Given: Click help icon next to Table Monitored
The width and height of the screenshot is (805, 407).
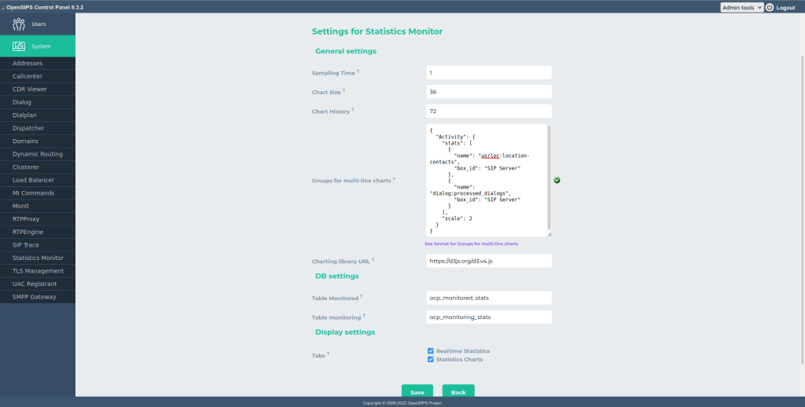Looking at the screenshot, I should pos(361,297).
